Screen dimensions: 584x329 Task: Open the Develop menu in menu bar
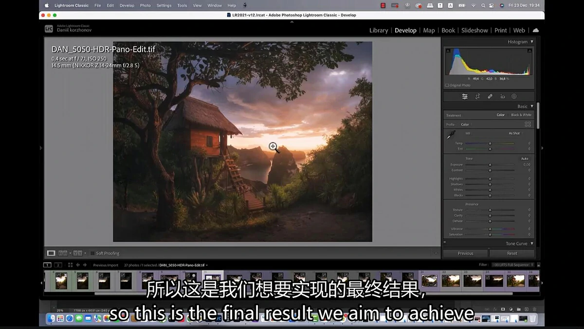click(127, 5)
